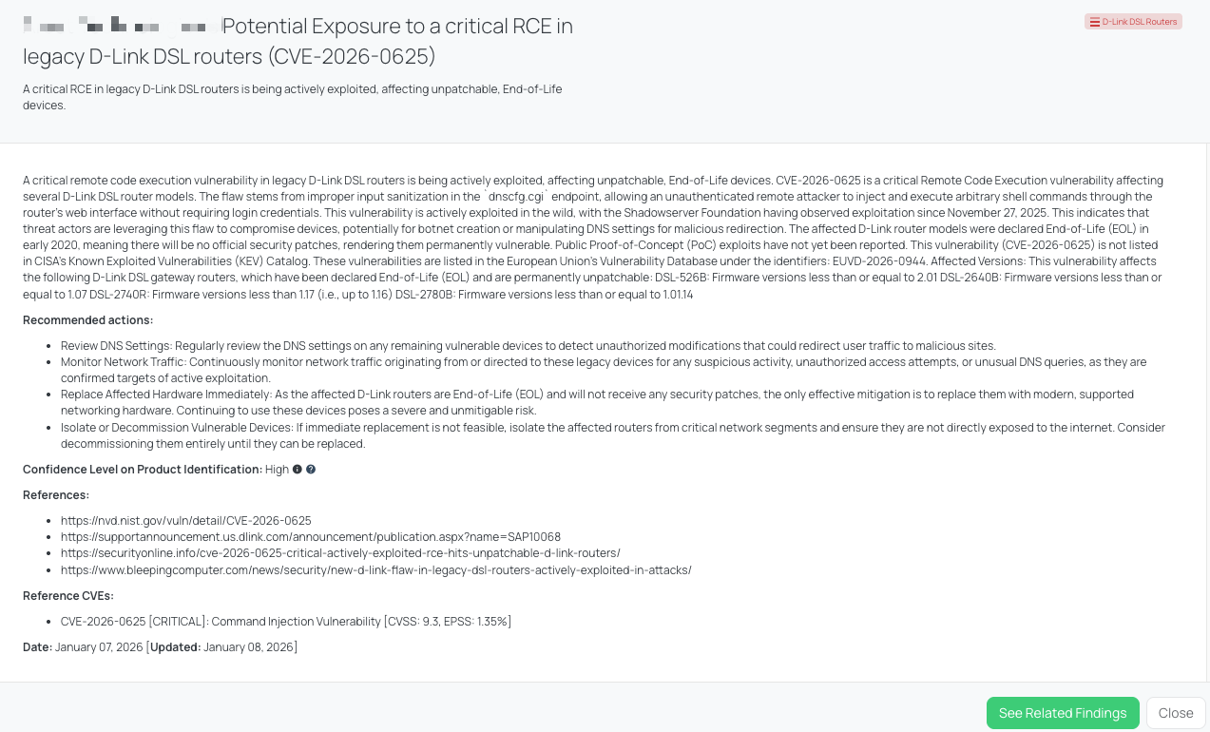Click the Potential Exposure title heading
Viewport: 1210px width, 732px height.
(x=396, y=27)
